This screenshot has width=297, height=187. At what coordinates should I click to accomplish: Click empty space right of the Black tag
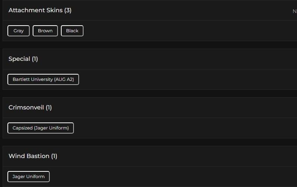click(167, 31)
